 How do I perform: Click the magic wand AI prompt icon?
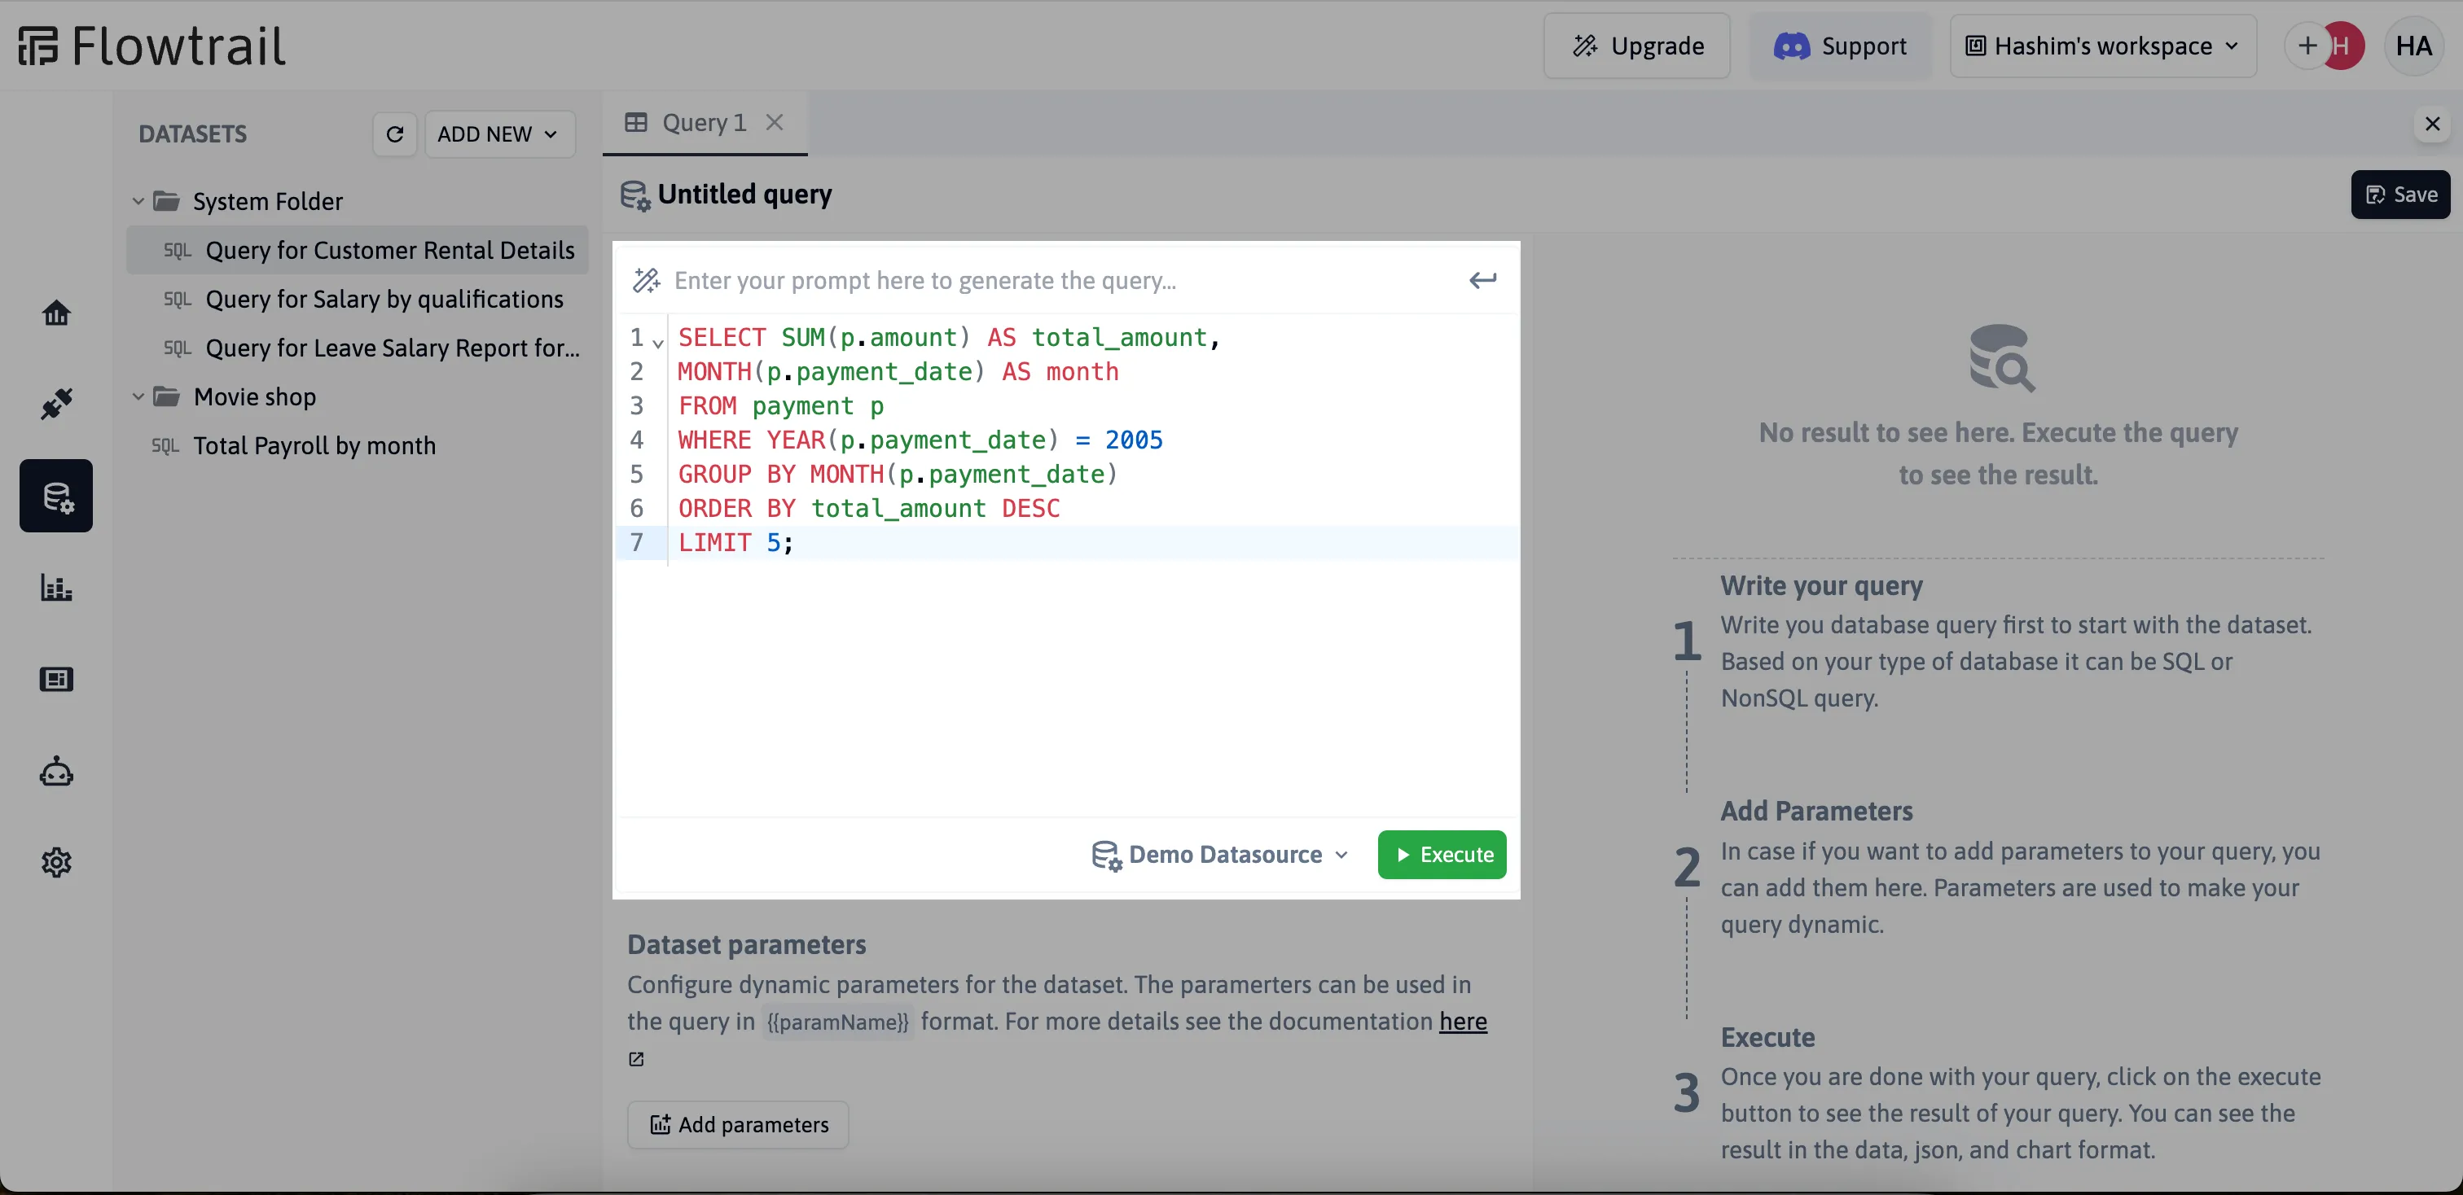(647, 280)
